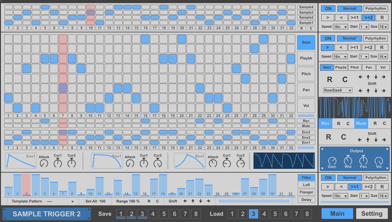The width and height of the screenshot is (392, 222).
Task: Click the Sample4 row label
Action: coord(306,7)
